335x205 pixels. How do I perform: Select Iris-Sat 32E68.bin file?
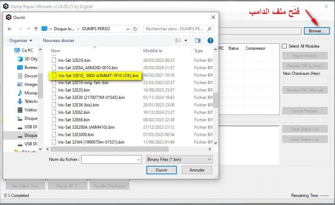click(74, 120)
